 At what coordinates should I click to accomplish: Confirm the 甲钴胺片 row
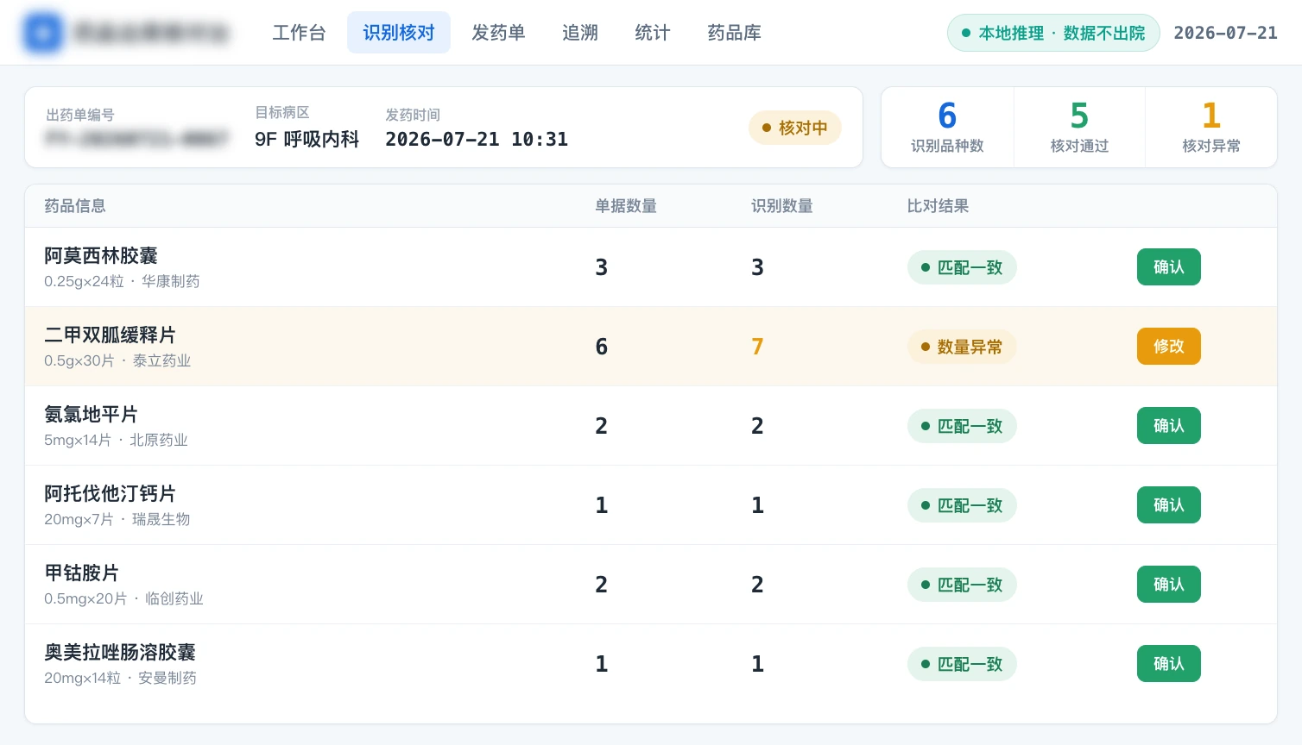click(1169, 585)
